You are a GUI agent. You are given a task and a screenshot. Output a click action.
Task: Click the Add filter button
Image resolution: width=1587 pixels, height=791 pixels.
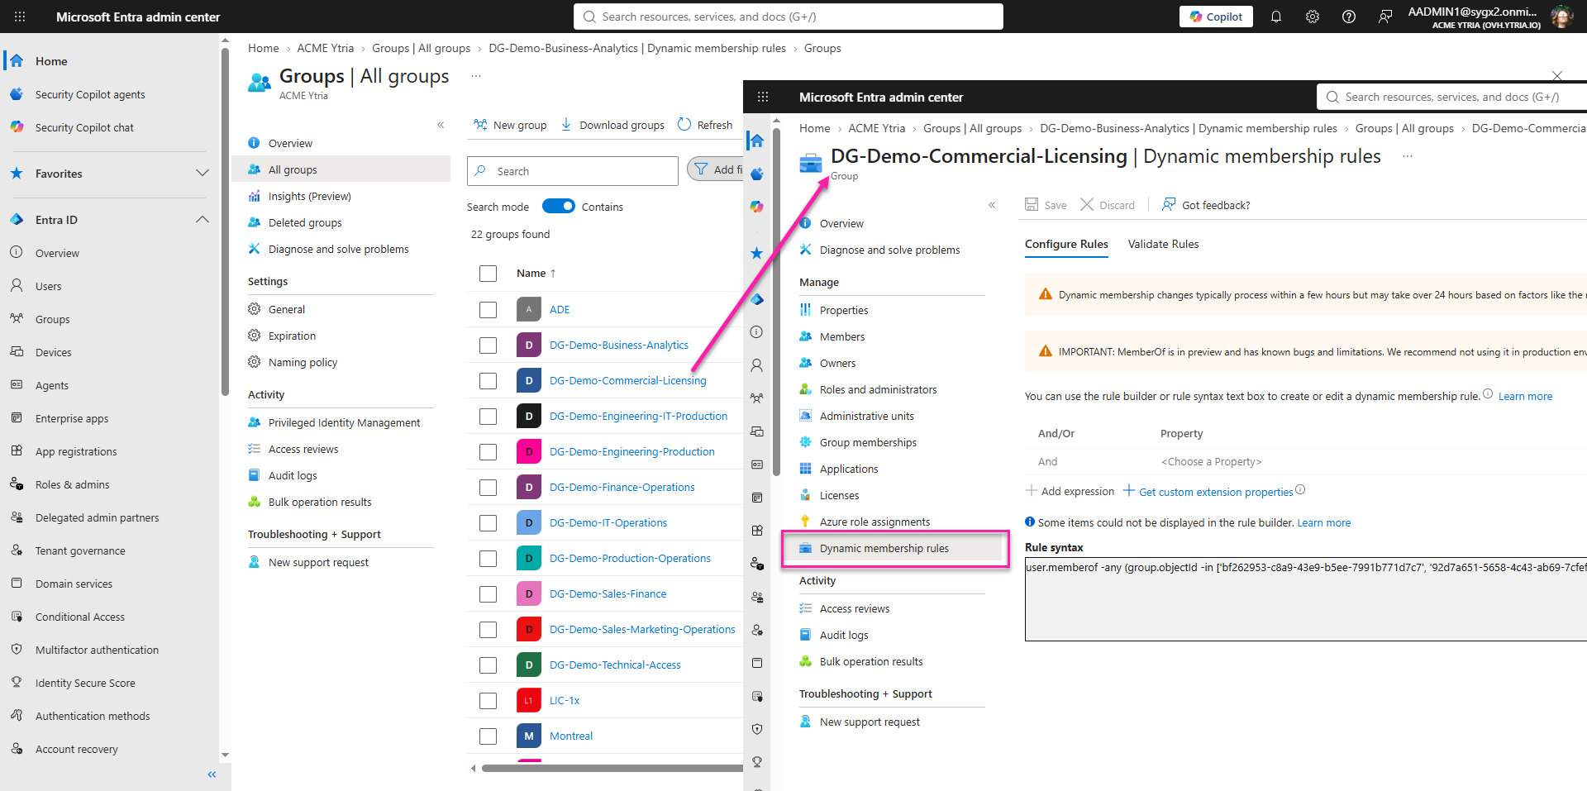pos(716,170)
